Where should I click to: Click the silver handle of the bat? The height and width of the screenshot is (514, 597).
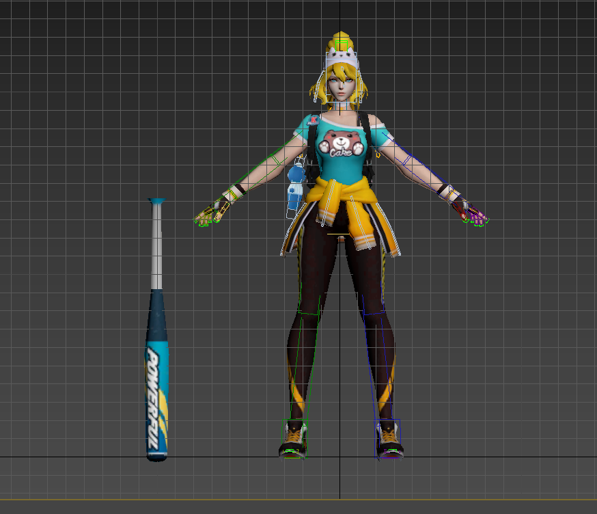point(156,246)
